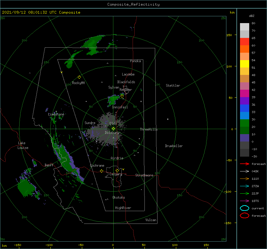Select the Limestone label
Viewport: 267px width, 249px height.
[56, 114]
